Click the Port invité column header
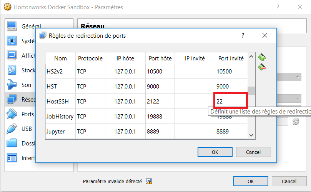This screenshot has width=311, height=192. (231, 58)
